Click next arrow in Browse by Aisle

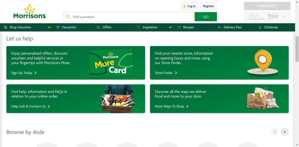(284, 132)
